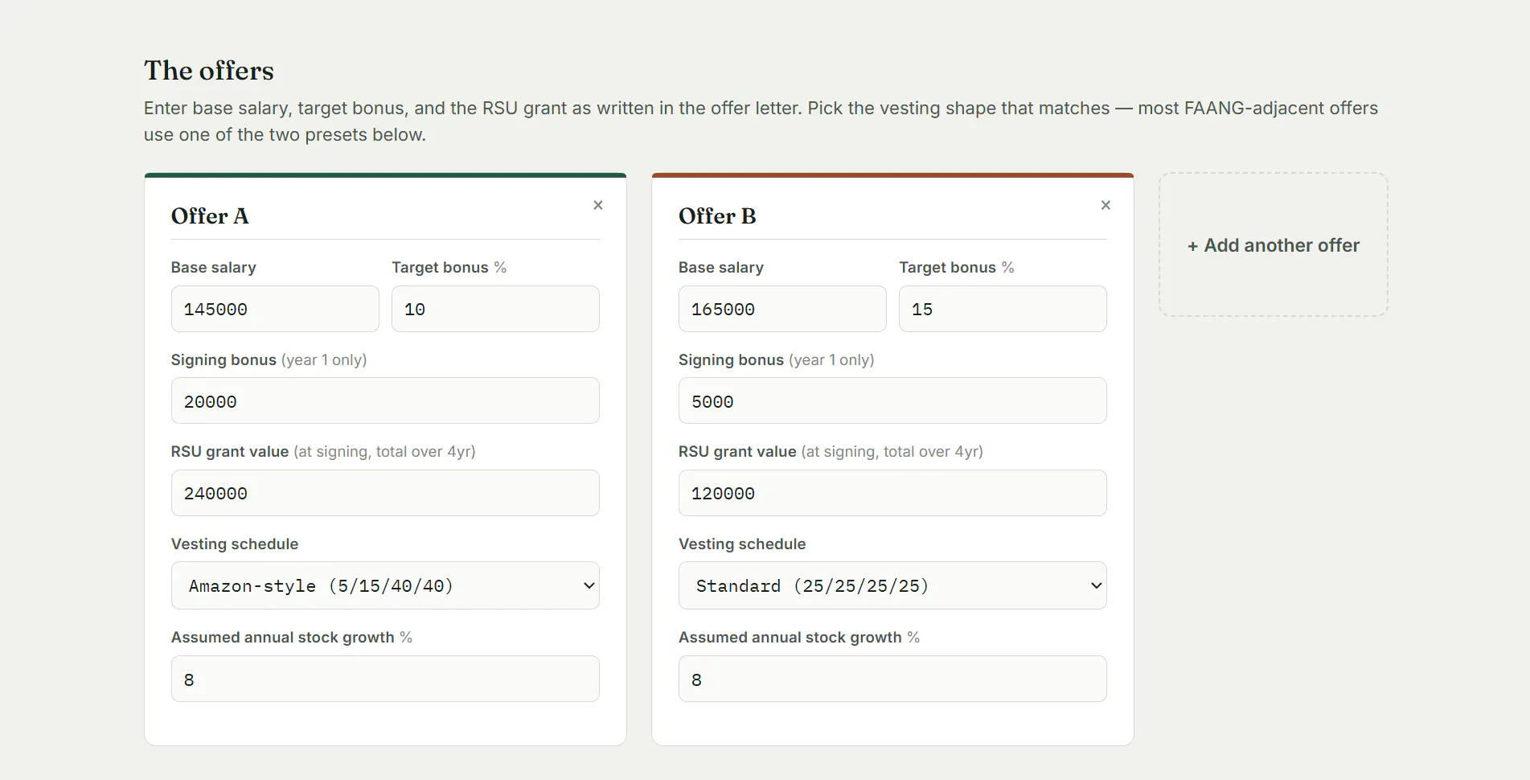Click Offer B 'Vesting schedule' label
The height and width of the screenshot is (780, 1530).
[x=742, y=544]
